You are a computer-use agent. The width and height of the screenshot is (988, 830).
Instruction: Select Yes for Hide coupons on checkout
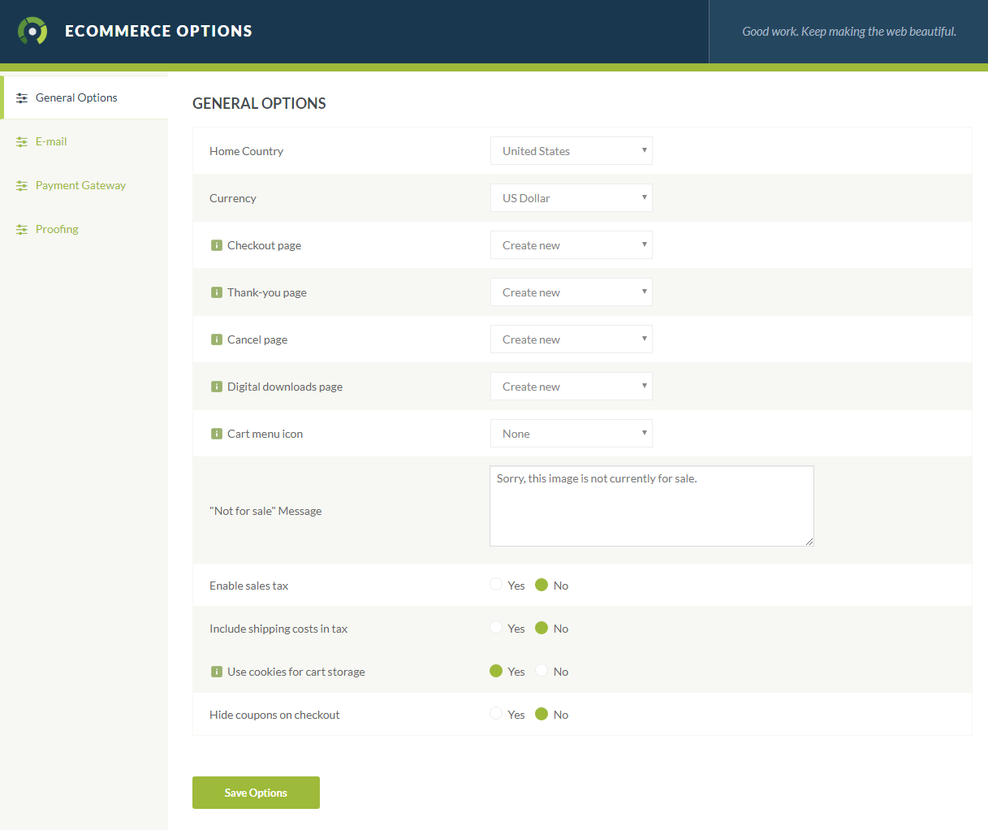click(495, 714)
